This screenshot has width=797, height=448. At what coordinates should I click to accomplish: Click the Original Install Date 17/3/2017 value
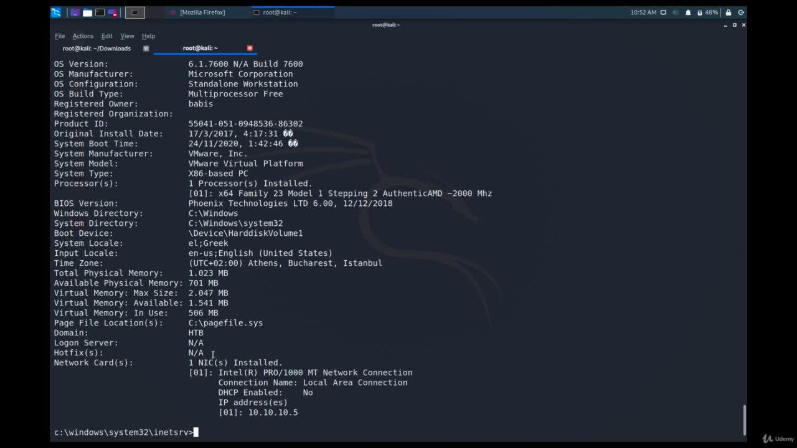(x=240, y=134)
